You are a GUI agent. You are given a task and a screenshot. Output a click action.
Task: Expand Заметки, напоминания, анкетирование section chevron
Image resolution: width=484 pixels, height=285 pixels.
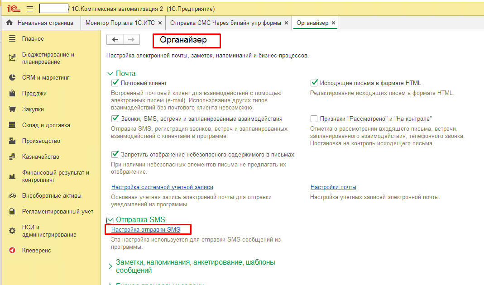110,266
